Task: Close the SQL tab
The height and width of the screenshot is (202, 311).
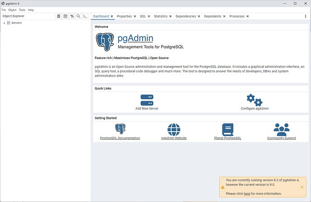Action: pos(149,16)
